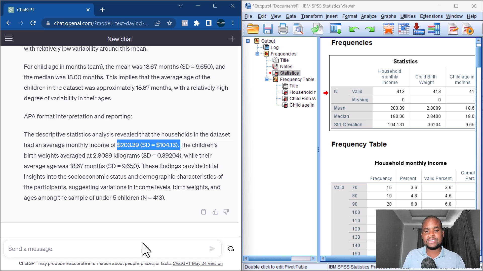Open the Graphs menu
Viewport: 483px width, 271px height.
click(x=388, y=16)
